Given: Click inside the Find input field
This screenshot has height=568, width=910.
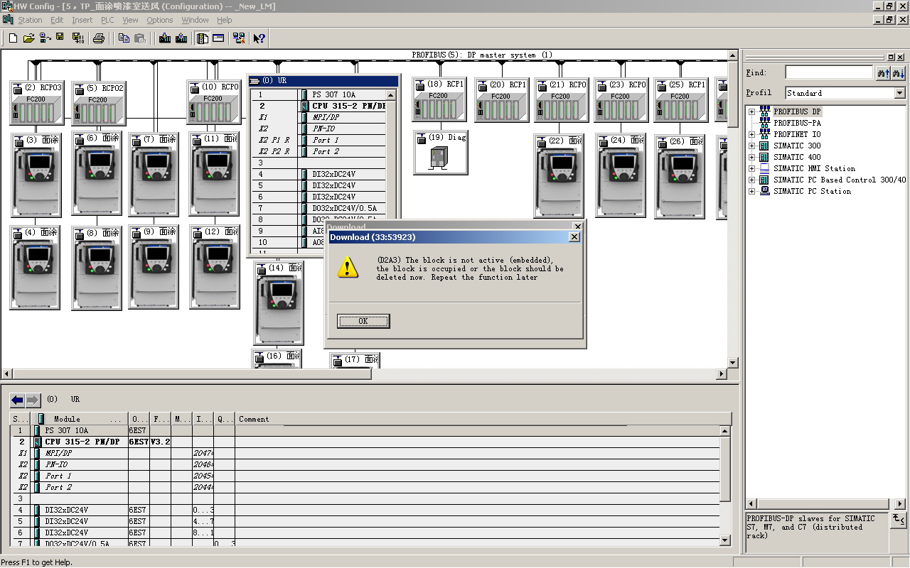Looking at the screenshot, I should 829,72.
